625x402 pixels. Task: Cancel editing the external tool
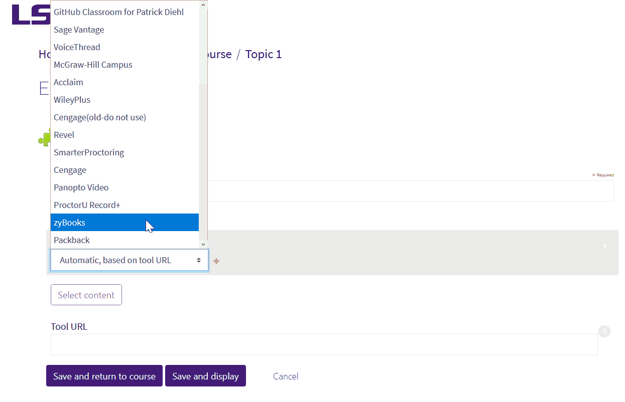(x=286, y=376)
